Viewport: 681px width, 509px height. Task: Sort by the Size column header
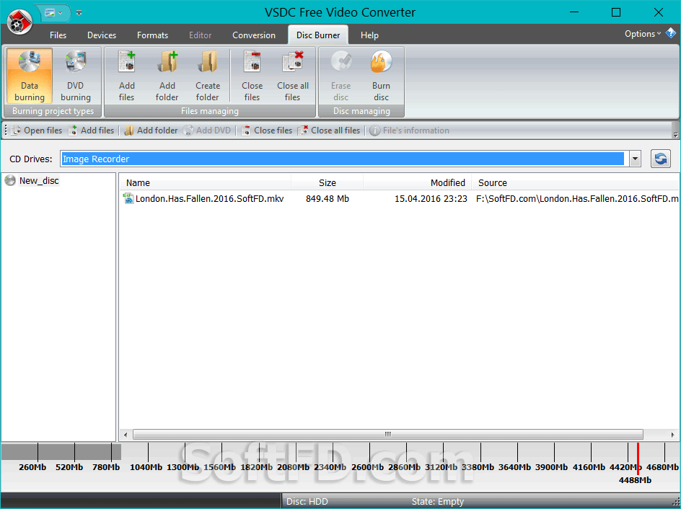click(327, 182)
